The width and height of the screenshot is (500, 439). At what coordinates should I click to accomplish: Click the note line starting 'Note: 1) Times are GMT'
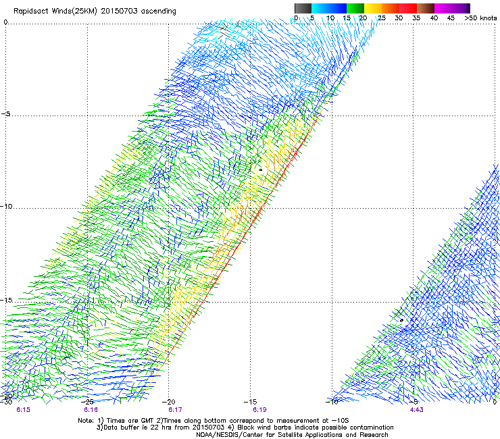pyautogui.click(x=214, y=421)
